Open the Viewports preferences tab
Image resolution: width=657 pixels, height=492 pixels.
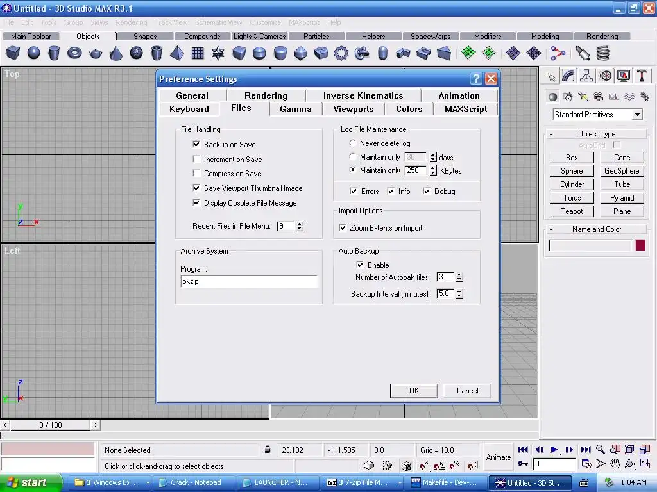pos(354,109)
